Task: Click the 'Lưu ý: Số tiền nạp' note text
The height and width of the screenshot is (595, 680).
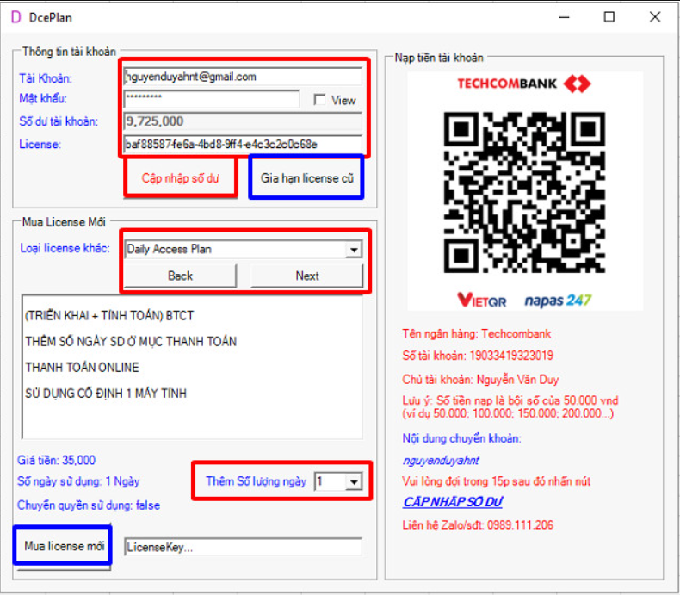Action: coord(510,406)
